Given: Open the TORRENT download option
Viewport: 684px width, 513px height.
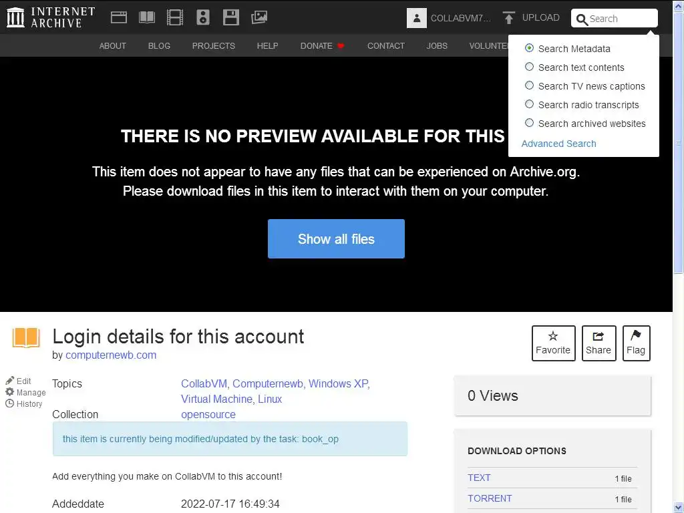Looking at the screenshot, I should [x=490, y=498].
